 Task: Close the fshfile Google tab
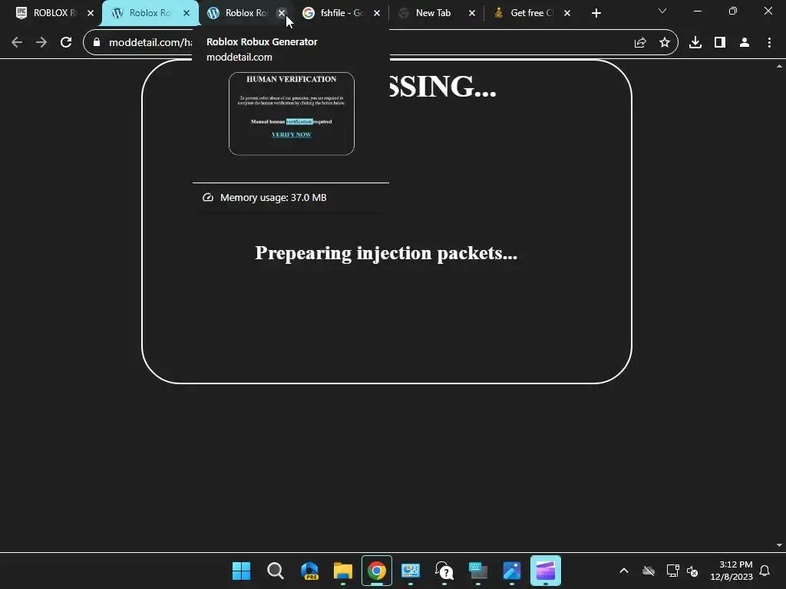click(x=377, y=14)
